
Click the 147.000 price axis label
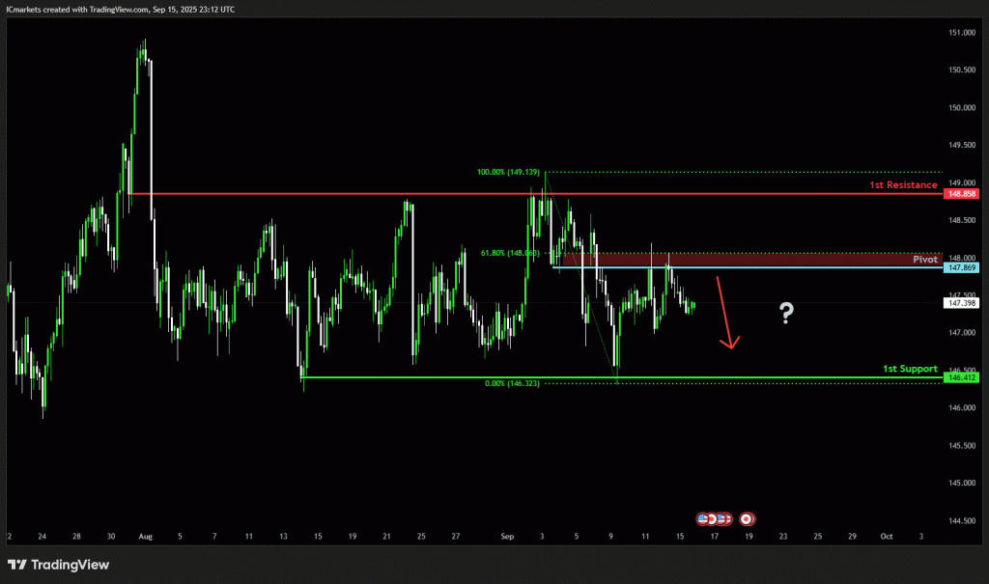(x=962, y=333)
